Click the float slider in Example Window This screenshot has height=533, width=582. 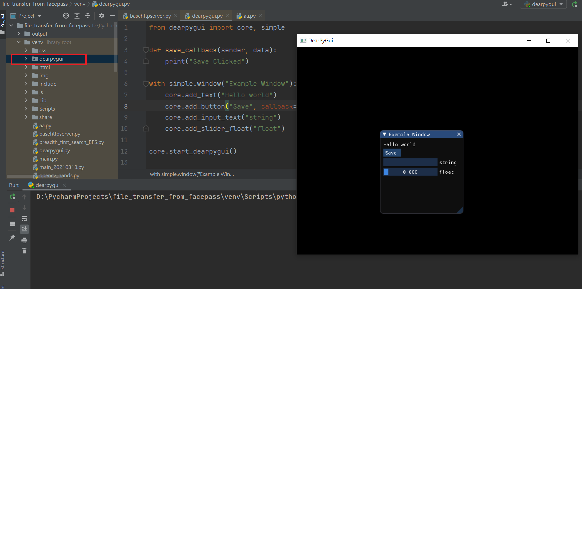(x=410, y=172)
